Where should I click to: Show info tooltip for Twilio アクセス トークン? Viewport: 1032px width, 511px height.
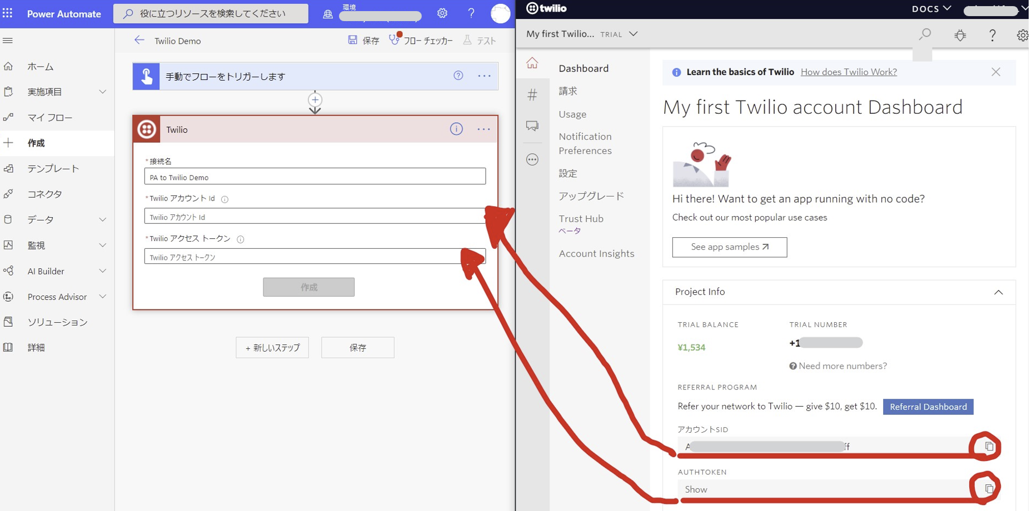pyautogui.click(x=240, y=239)
